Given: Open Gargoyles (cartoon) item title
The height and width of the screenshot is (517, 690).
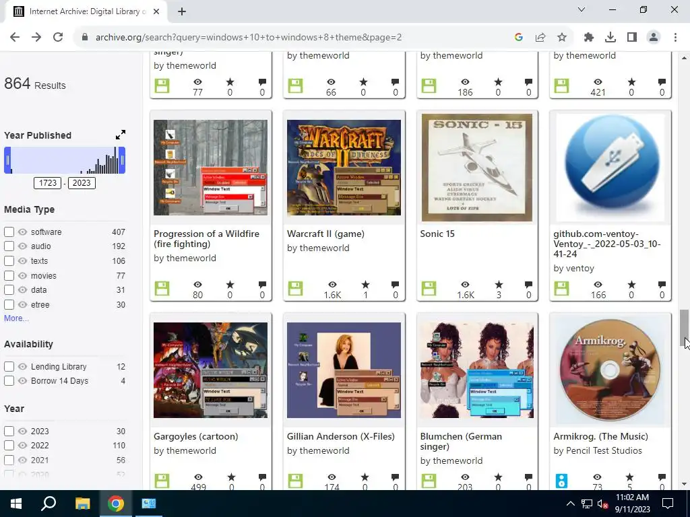Looking at the screenshot, I should (x=196, y=436).
